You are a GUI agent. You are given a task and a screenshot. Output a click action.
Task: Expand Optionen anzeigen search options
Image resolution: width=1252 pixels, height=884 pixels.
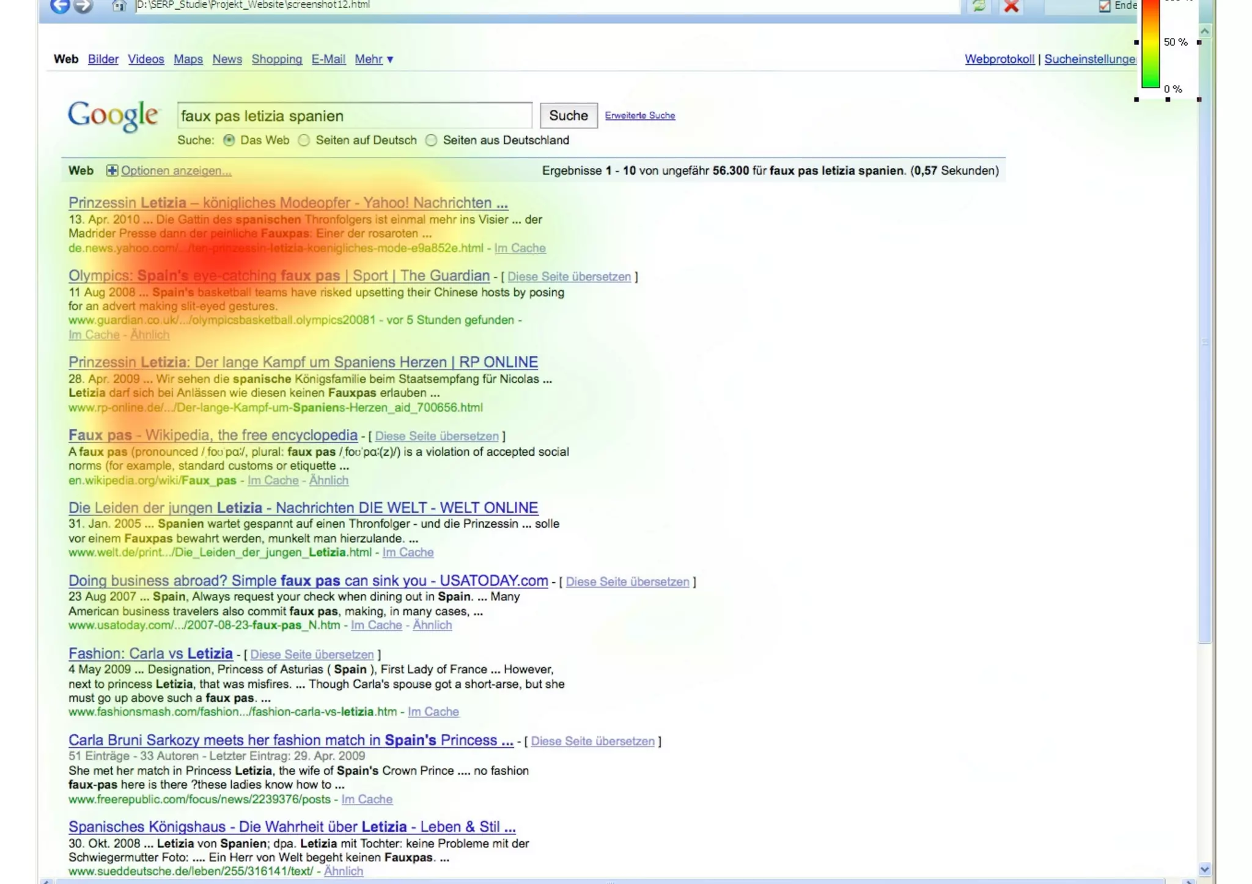click(176, 170)
